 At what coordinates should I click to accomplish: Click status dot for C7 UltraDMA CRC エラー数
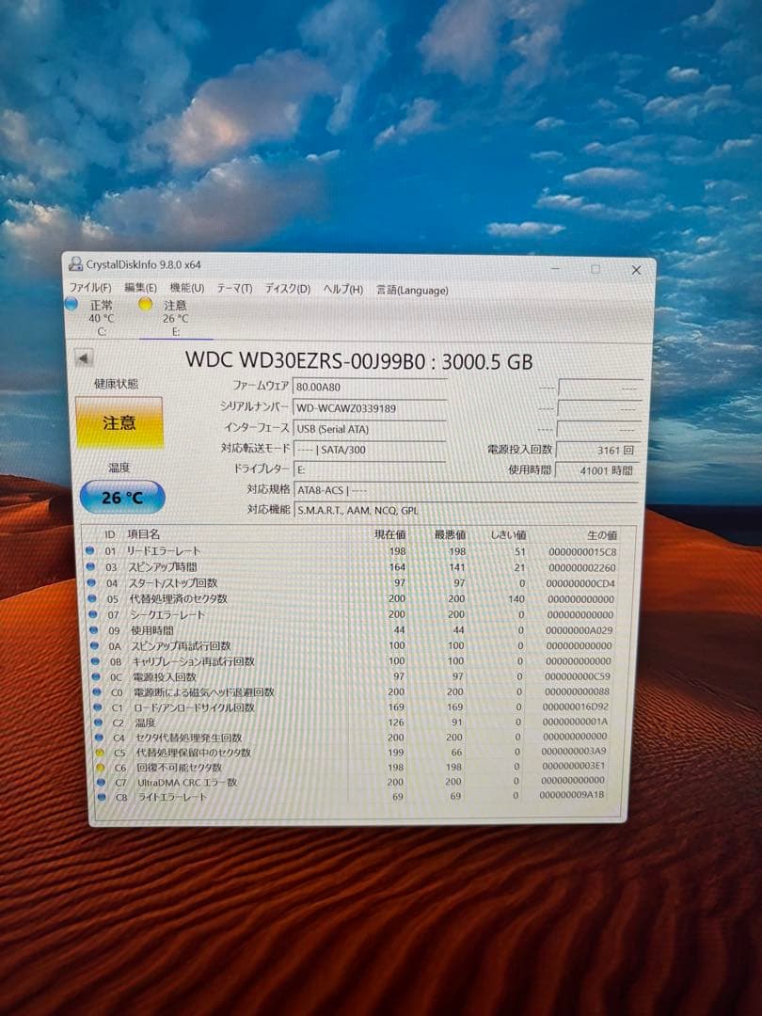pos(101,782)
